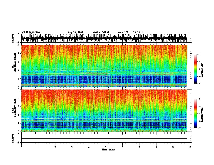This screenshot has height=165, width=214.
Task: Click the "-7" label on ch.2 colorbar
Action: point(199,128)
